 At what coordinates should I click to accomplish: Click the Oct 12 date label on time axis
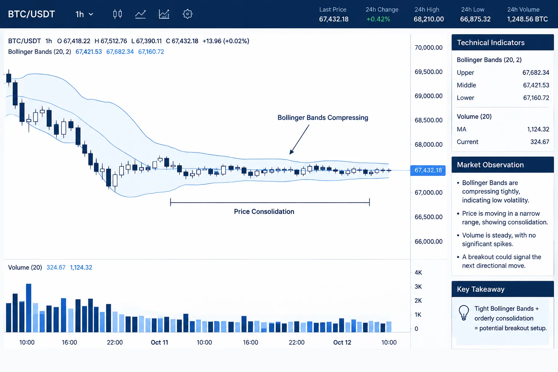coord(342,343)
